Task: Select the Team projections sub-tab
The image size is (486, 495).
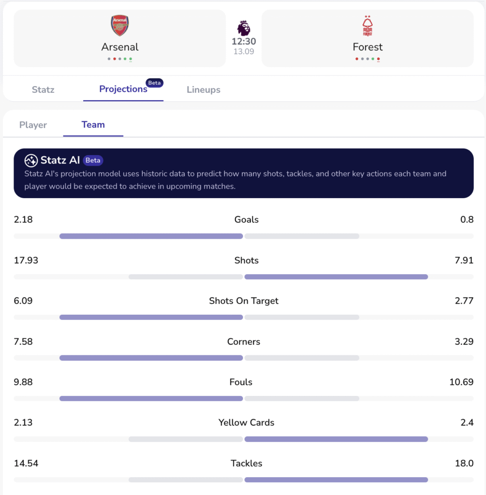Action: [93, 125]
